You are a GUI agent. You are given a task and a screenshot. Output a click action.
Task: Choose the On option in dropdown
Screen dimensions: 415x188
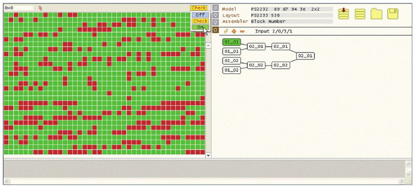(200, 27)
